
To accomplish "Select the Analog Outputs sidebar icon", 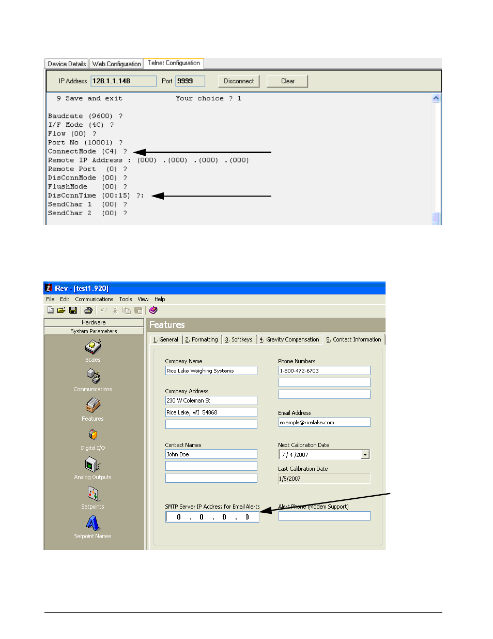I will click(x=93, y=465).
